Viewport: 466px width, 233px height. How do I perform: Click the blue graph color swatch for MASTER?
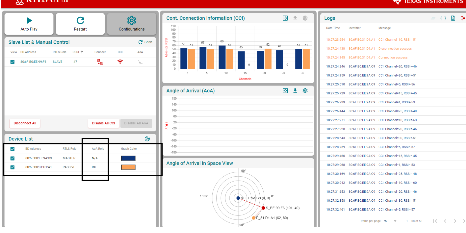point(128,158)
